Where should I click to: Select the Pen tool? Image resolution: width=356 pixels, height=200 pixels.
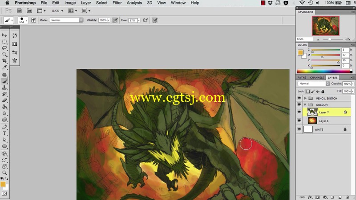click(x=4, y=127)
